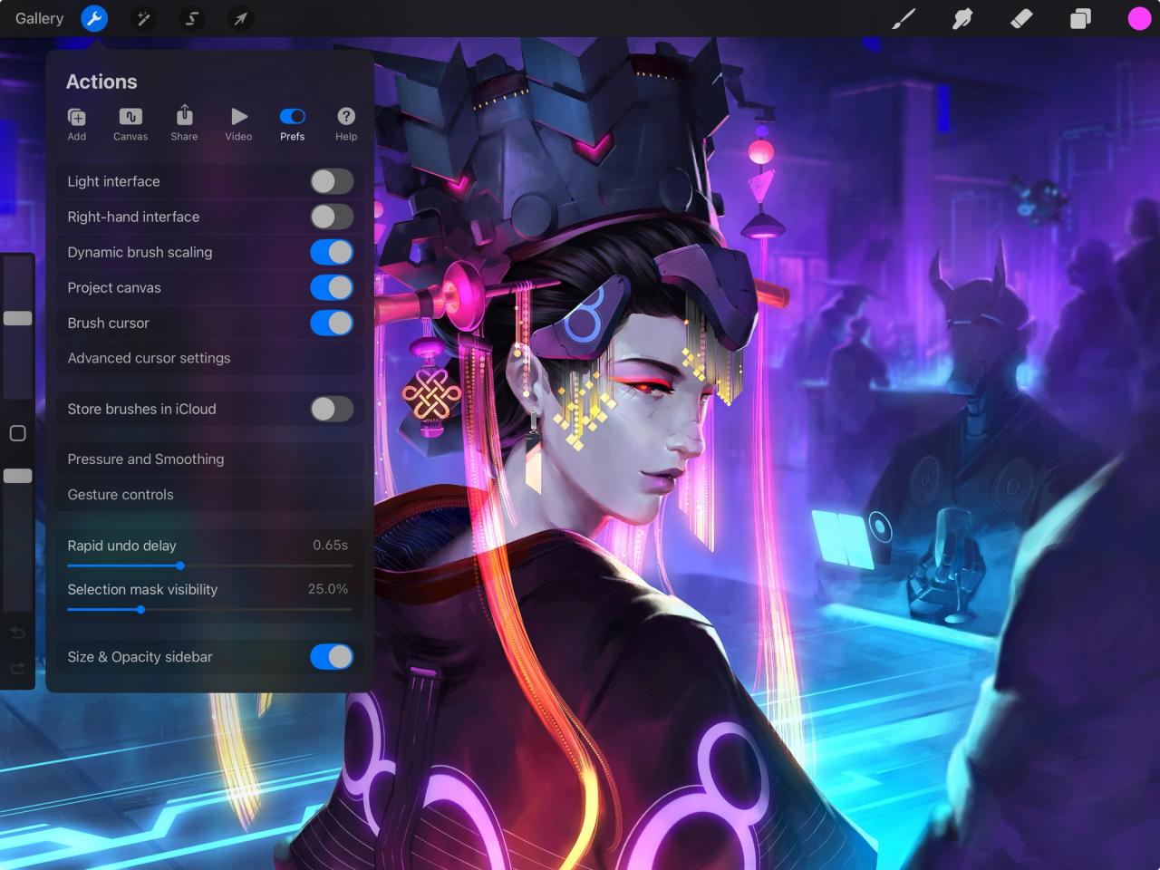Turn off Project canvas toggle

[332, 287]
